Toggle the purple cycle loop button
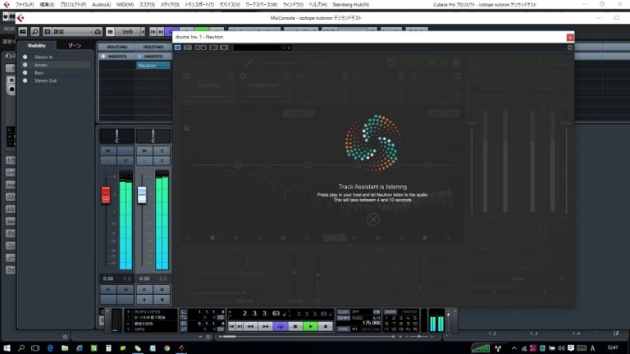 (x=280, y=327)
